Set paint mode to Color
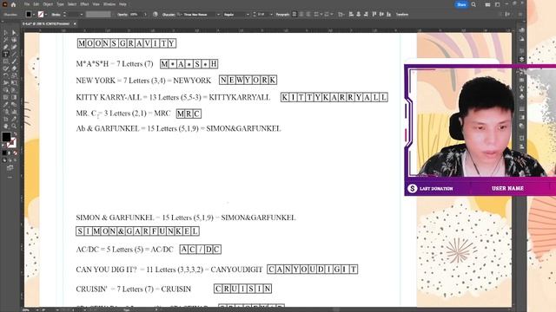556x312 pixels. click(x=4, y=153)
